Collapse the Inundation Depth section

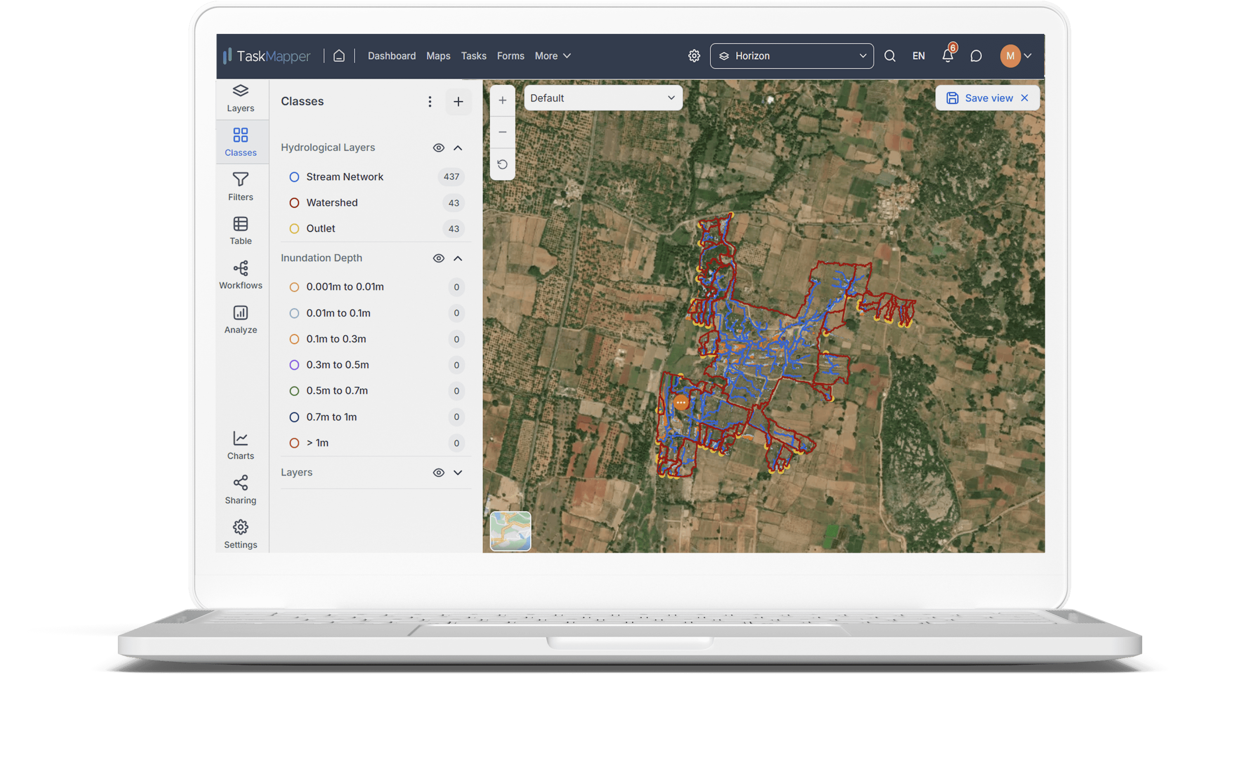458,258
